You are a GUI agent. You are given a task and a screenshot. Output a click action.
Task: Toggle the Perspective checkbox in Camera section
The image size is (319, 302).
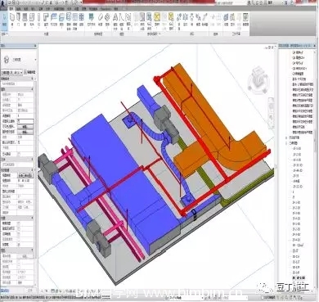tap(19, 267)
